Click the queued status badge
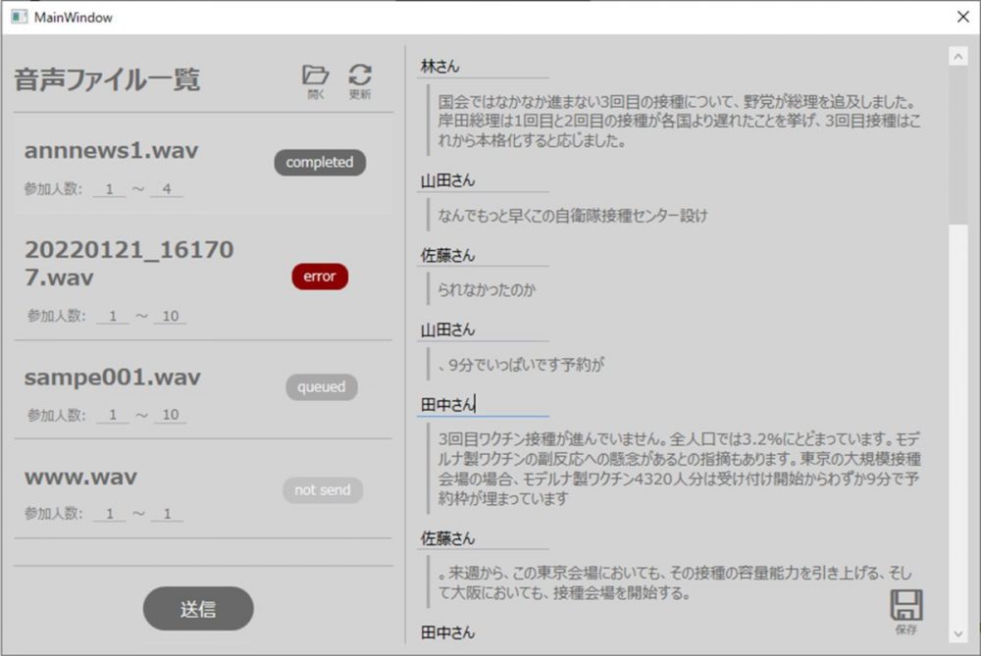The width and height of the screenshot is (981, 656). [x=322, y=387]
